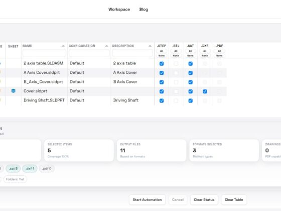Select None under .DXF column

click(x=205, y=56)
